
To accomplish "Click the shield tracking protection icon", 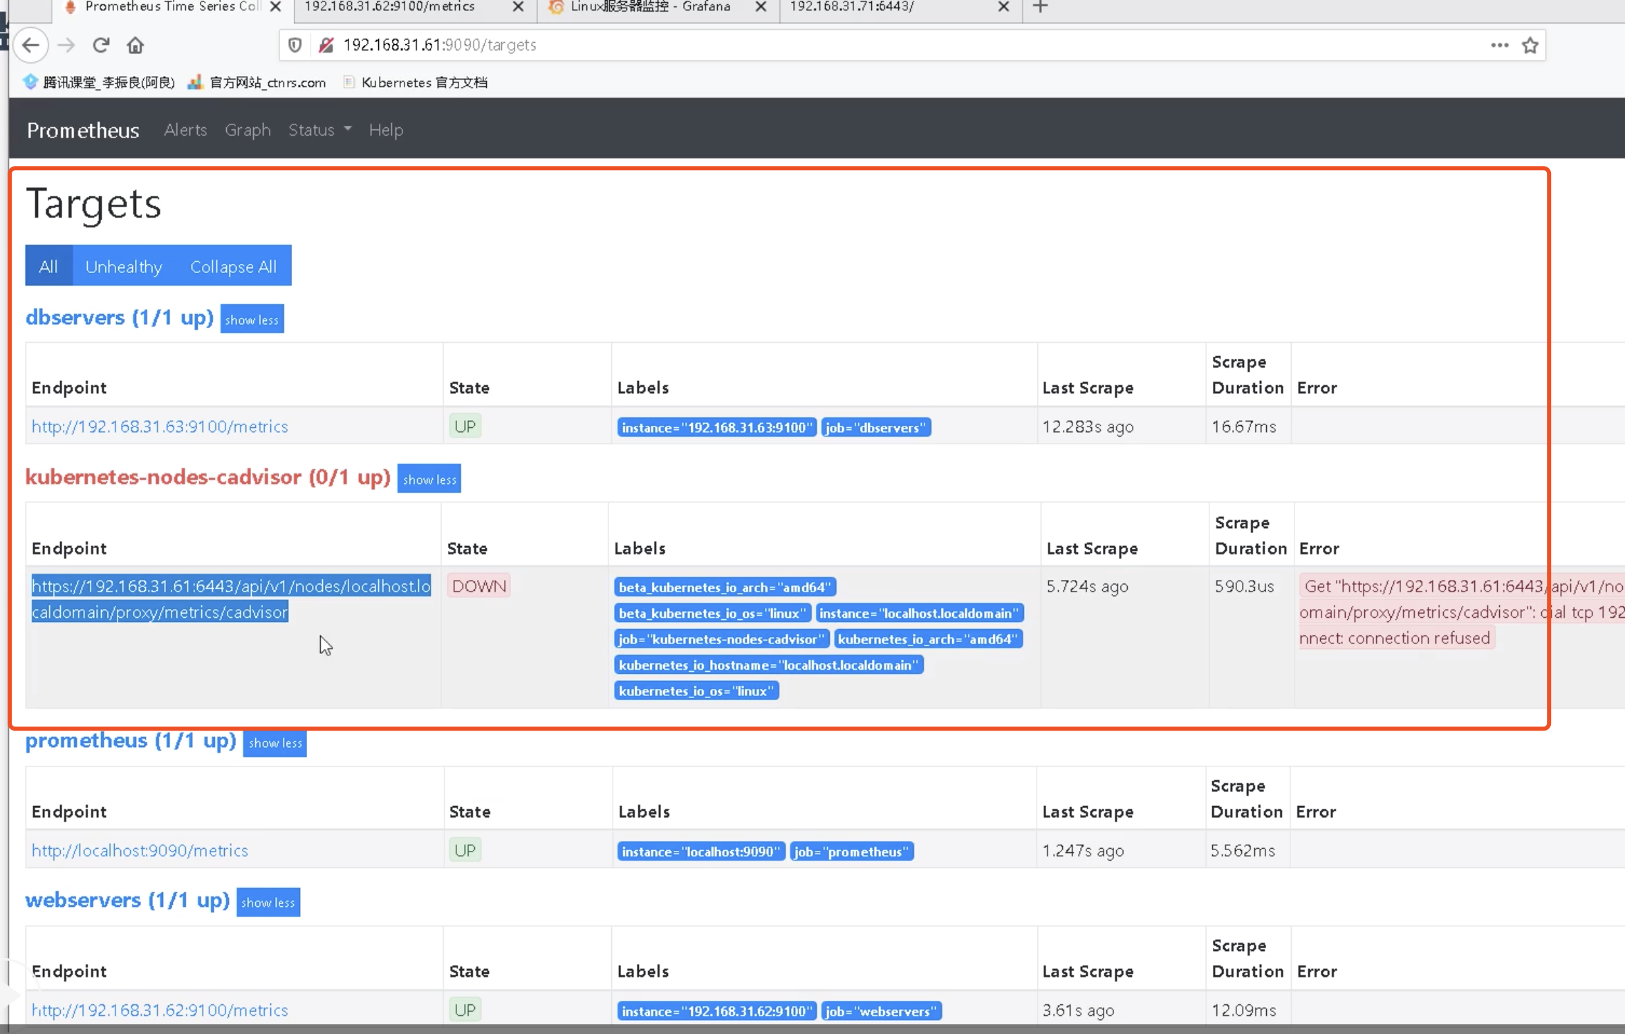I will [x=295, y=46].
